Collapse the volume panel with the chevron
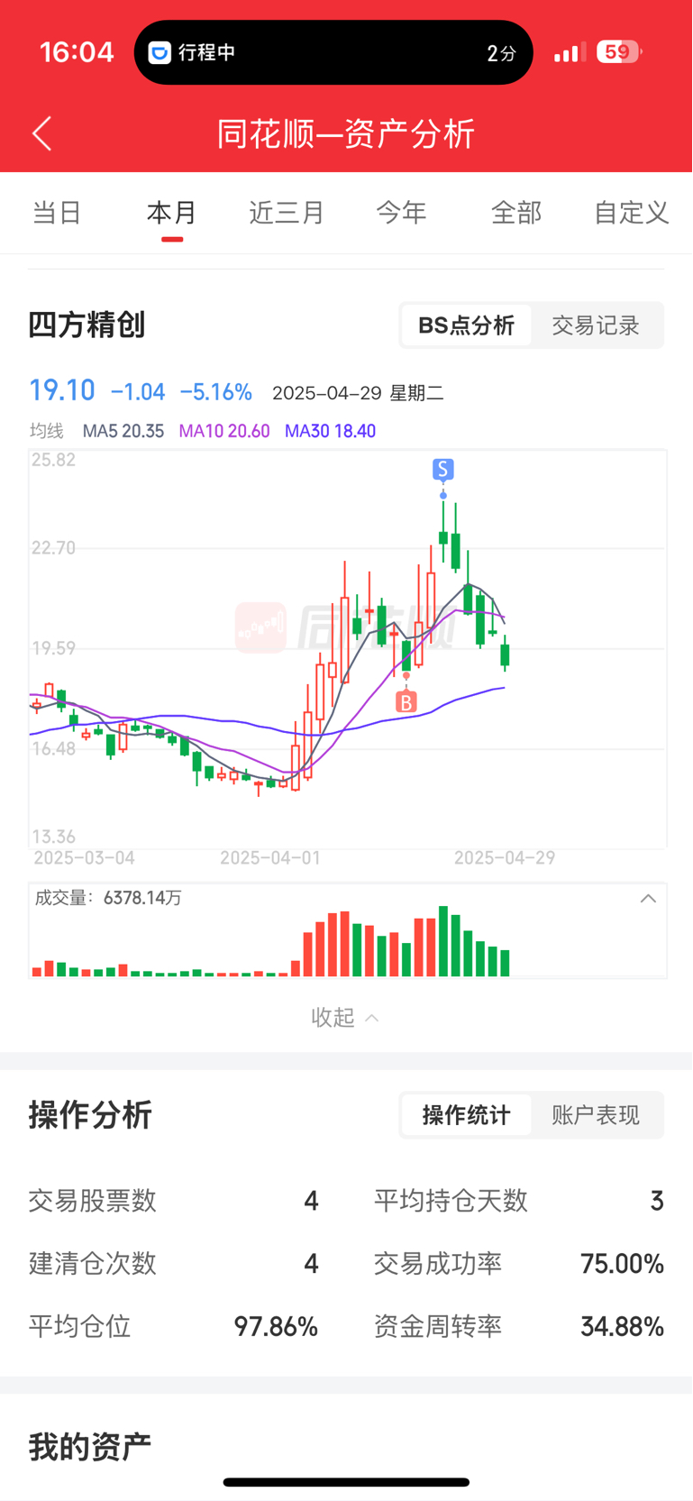Image resolution: width=693 pixels, height=1501 pixels. point(648,899)
